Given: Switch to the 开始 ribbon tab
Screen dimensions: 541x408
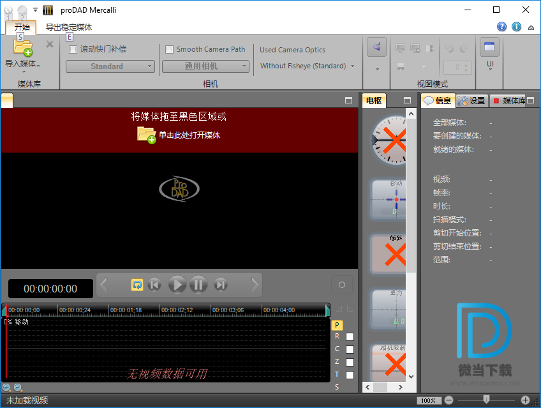Looking at the screenshot, I should tap(22, 27).
